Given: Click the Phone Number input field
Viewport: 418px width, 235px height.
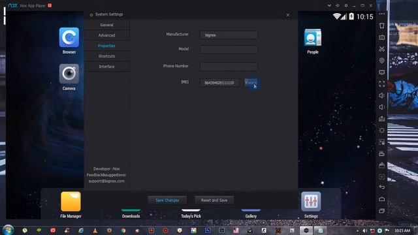Looking at the screenshot, I should (x=229, y=67).
